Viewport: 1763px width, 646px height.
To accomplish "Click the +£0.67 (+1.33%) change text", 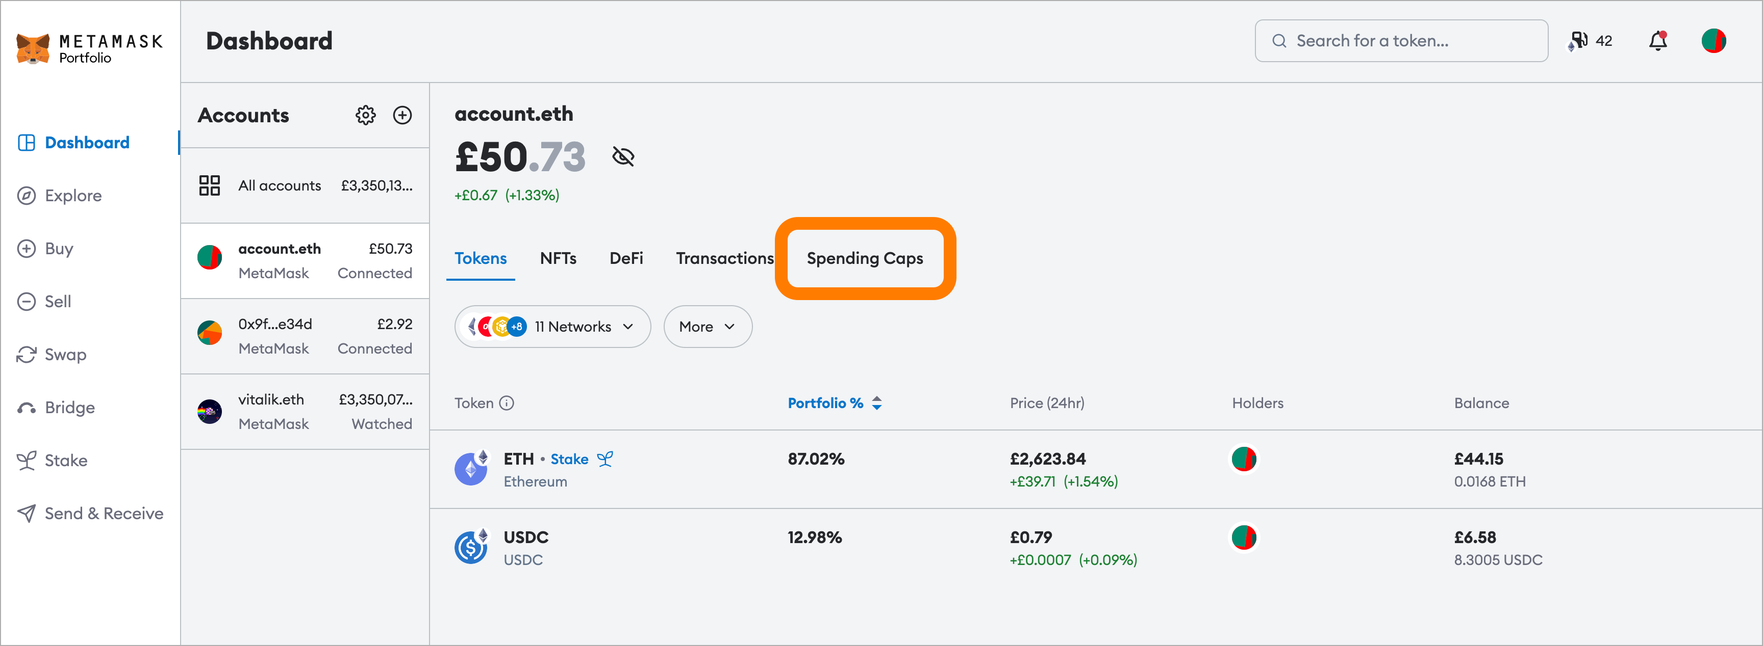I will [x=507, y=196].
